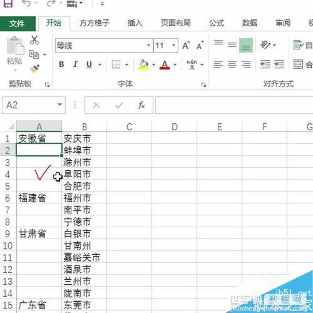Click the Redo arrow icon

(x=51, y=3)
